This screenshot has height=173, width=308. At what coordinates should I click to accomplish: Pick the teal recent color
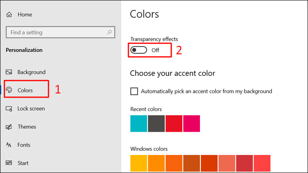pos(139,123)
